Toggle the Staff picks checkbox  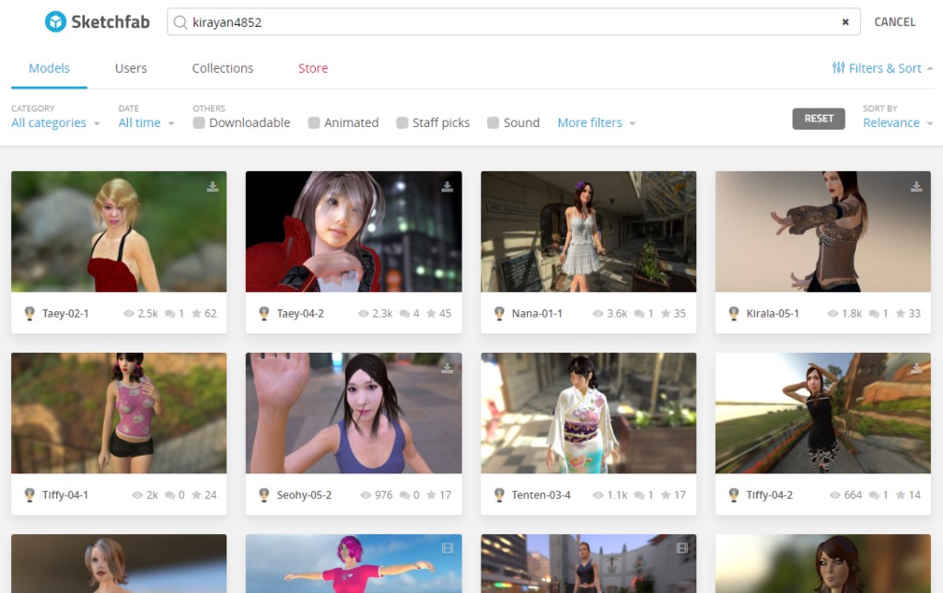[402, 122]
